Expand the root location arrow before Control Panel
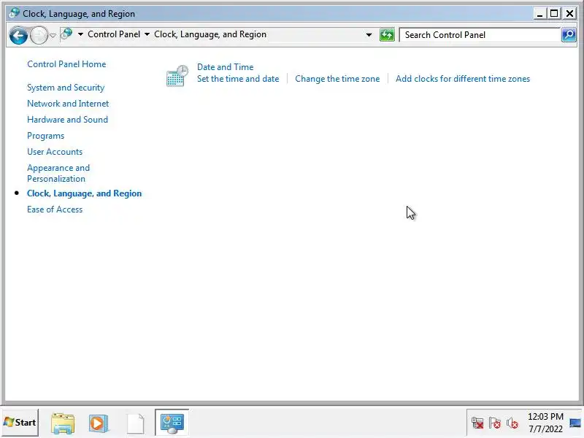 tap(80, 34)
